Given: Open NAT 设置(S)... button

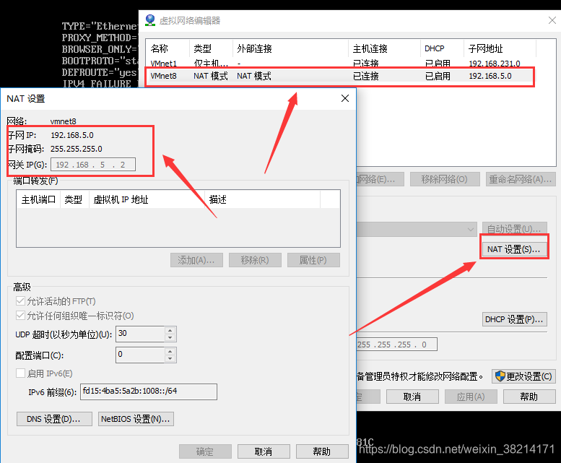Looking at the screenshot, I should click(514, 249).
